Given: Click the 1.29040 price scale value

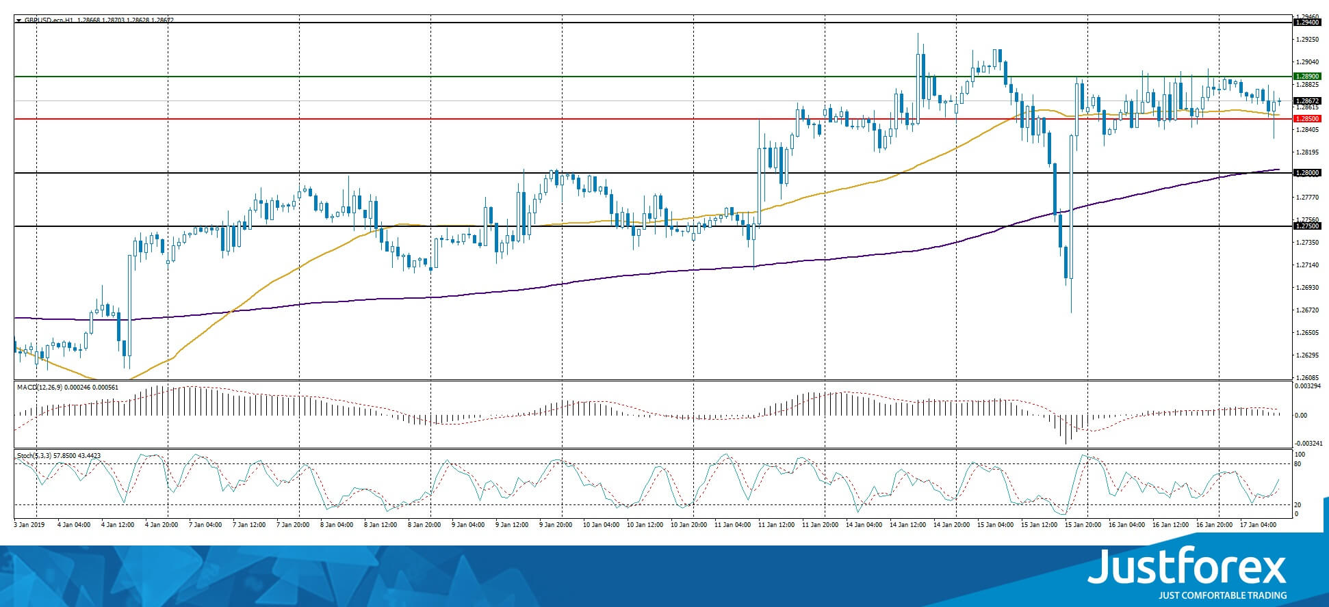Looking at the screenshot, I should click(x=1307, y=62).
